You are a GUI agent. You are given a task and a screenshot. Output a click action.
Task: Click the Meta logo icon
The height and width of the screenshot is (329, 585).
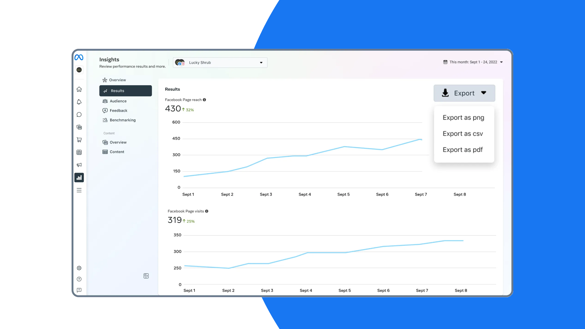(79, 57)
